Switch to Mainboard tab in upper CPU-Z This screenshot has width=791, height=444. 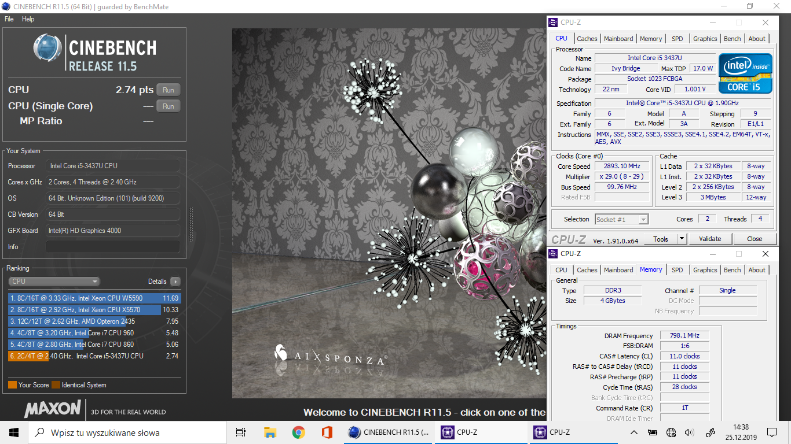[618, 39]
